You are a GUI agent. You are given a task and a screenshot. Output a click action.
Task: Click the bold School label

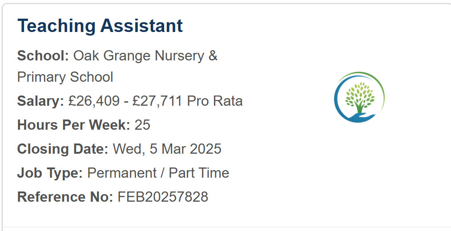click(x=43, y=56)
